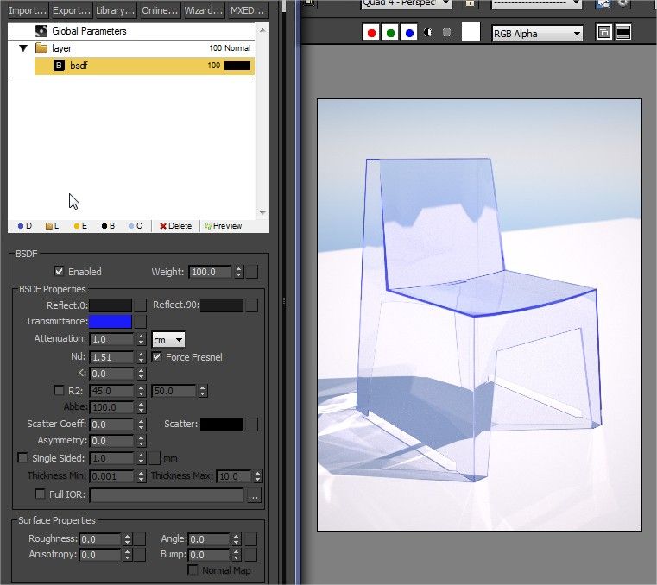
Task: Show the green channel
Action: pos(390,33)
